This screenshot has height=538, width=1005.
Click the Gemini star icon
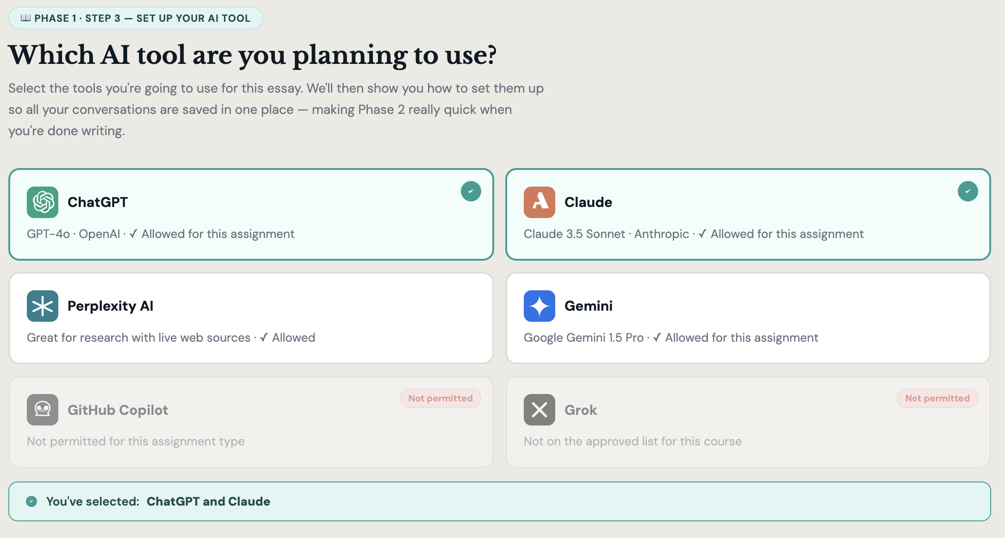point(539,306)
